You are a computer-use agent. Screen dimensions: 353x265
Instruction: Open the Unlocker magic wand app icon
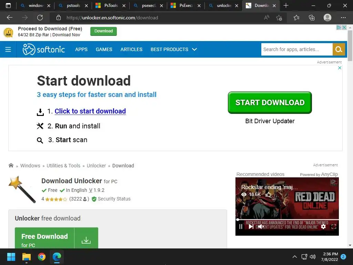coord(22,189)
